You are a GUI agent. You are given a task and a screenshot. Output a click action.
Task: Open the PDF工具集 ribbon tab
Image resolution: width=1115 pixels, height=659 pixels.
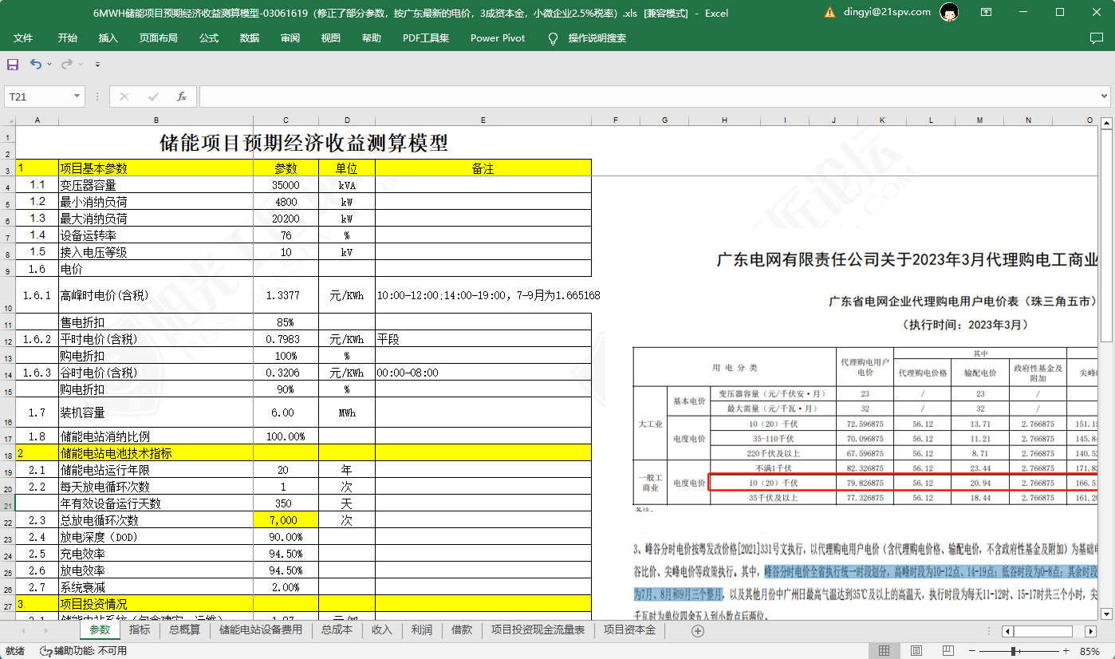point(426,37)
